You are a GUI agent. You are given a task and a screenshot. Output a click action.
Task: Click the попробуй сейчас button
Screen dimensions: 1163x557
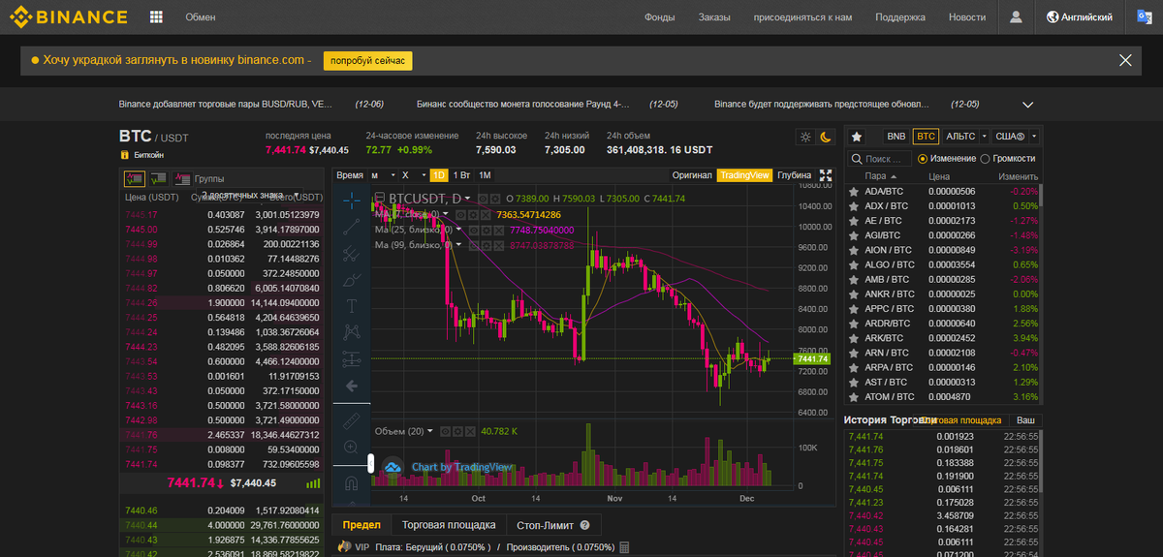tap(367, 60)
